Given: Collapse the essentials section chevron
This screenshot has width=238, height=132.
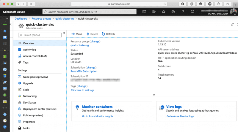Looking at the screenshot, I should pos(154,95).
